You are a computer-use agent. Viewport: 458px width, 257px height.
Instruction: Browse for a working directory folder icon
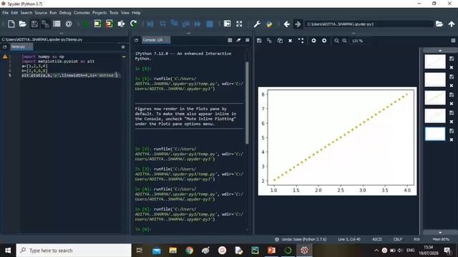point(439,24)
